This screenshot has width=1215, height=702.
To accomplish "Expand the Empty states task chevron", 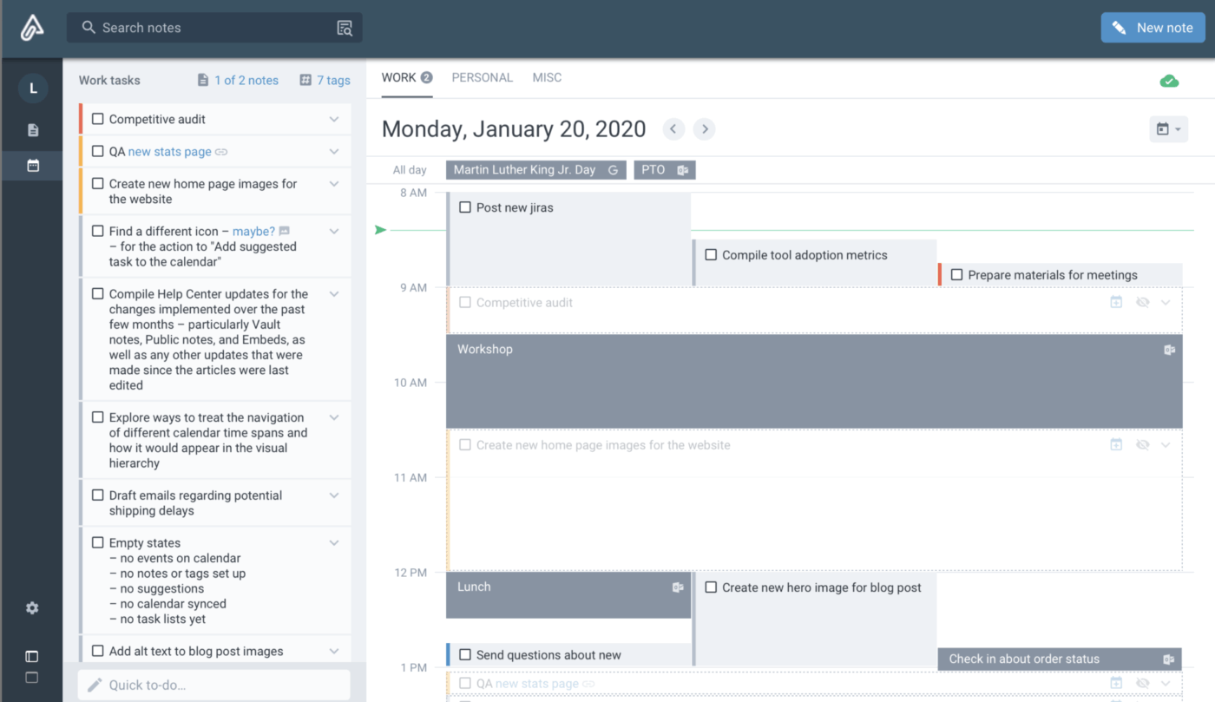I will [334, 543].
